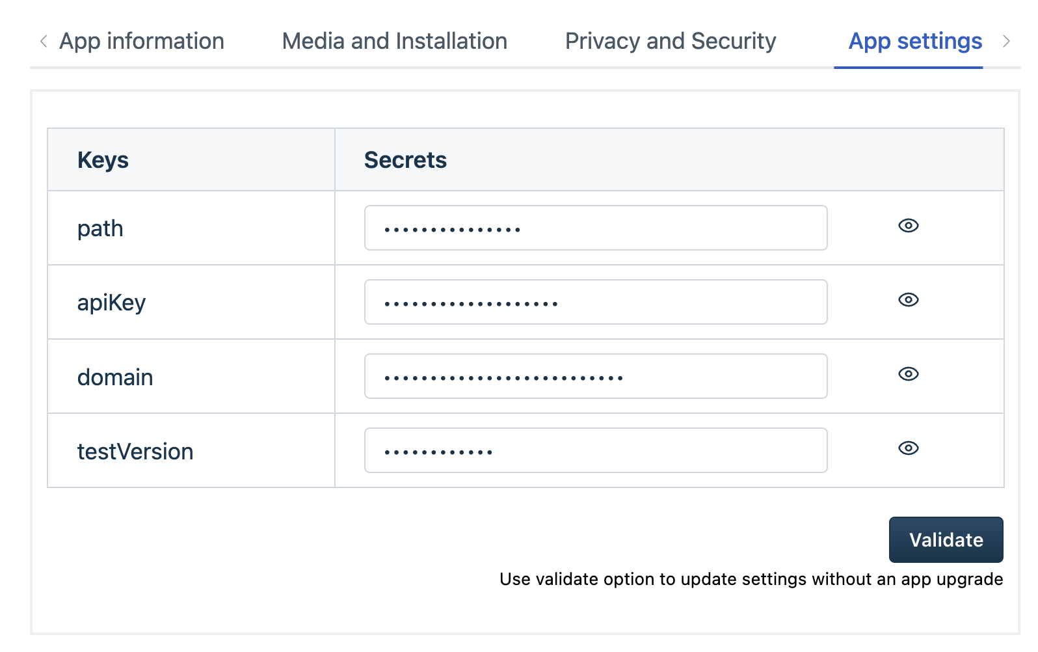Screen dimensions: 1038x652
Task: Select the App settings tab
Action: (915, 41)
